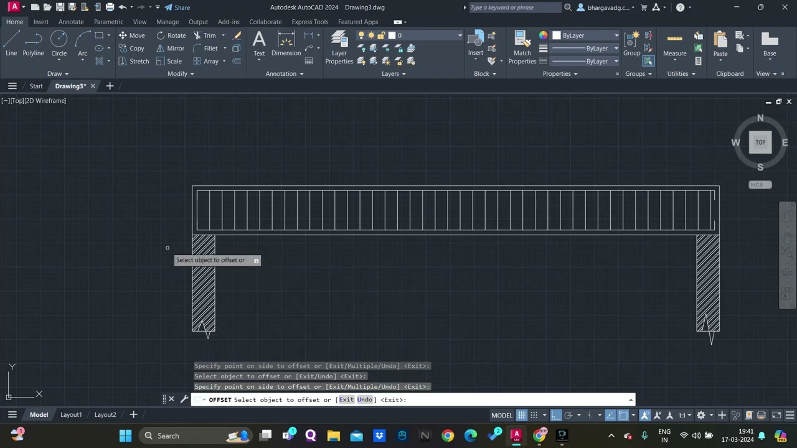Expand the Layers panel
The width and height of the screenshot is (797, 448).
[x=394, y=73]
